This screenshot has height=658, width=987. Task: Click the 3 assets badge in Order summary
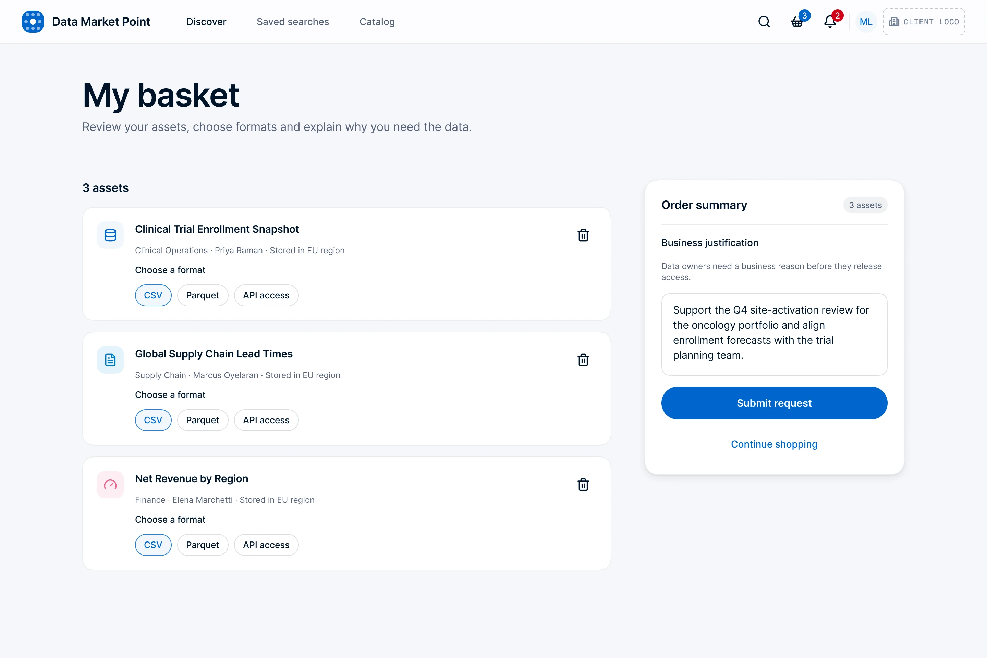point(865,205)
